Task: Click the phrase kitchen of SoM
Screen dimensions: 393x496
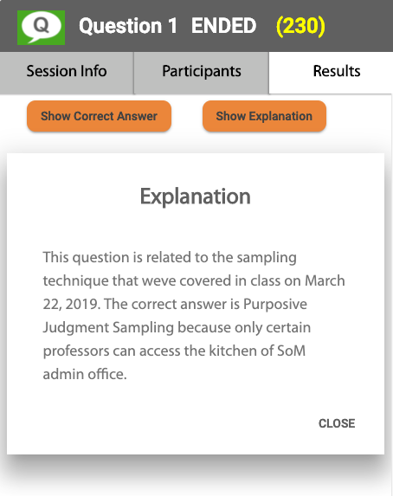Action: [257, 351]
